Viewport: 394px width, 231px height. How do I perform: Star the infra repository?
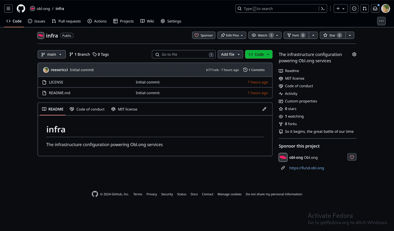[x=332, y=35]
